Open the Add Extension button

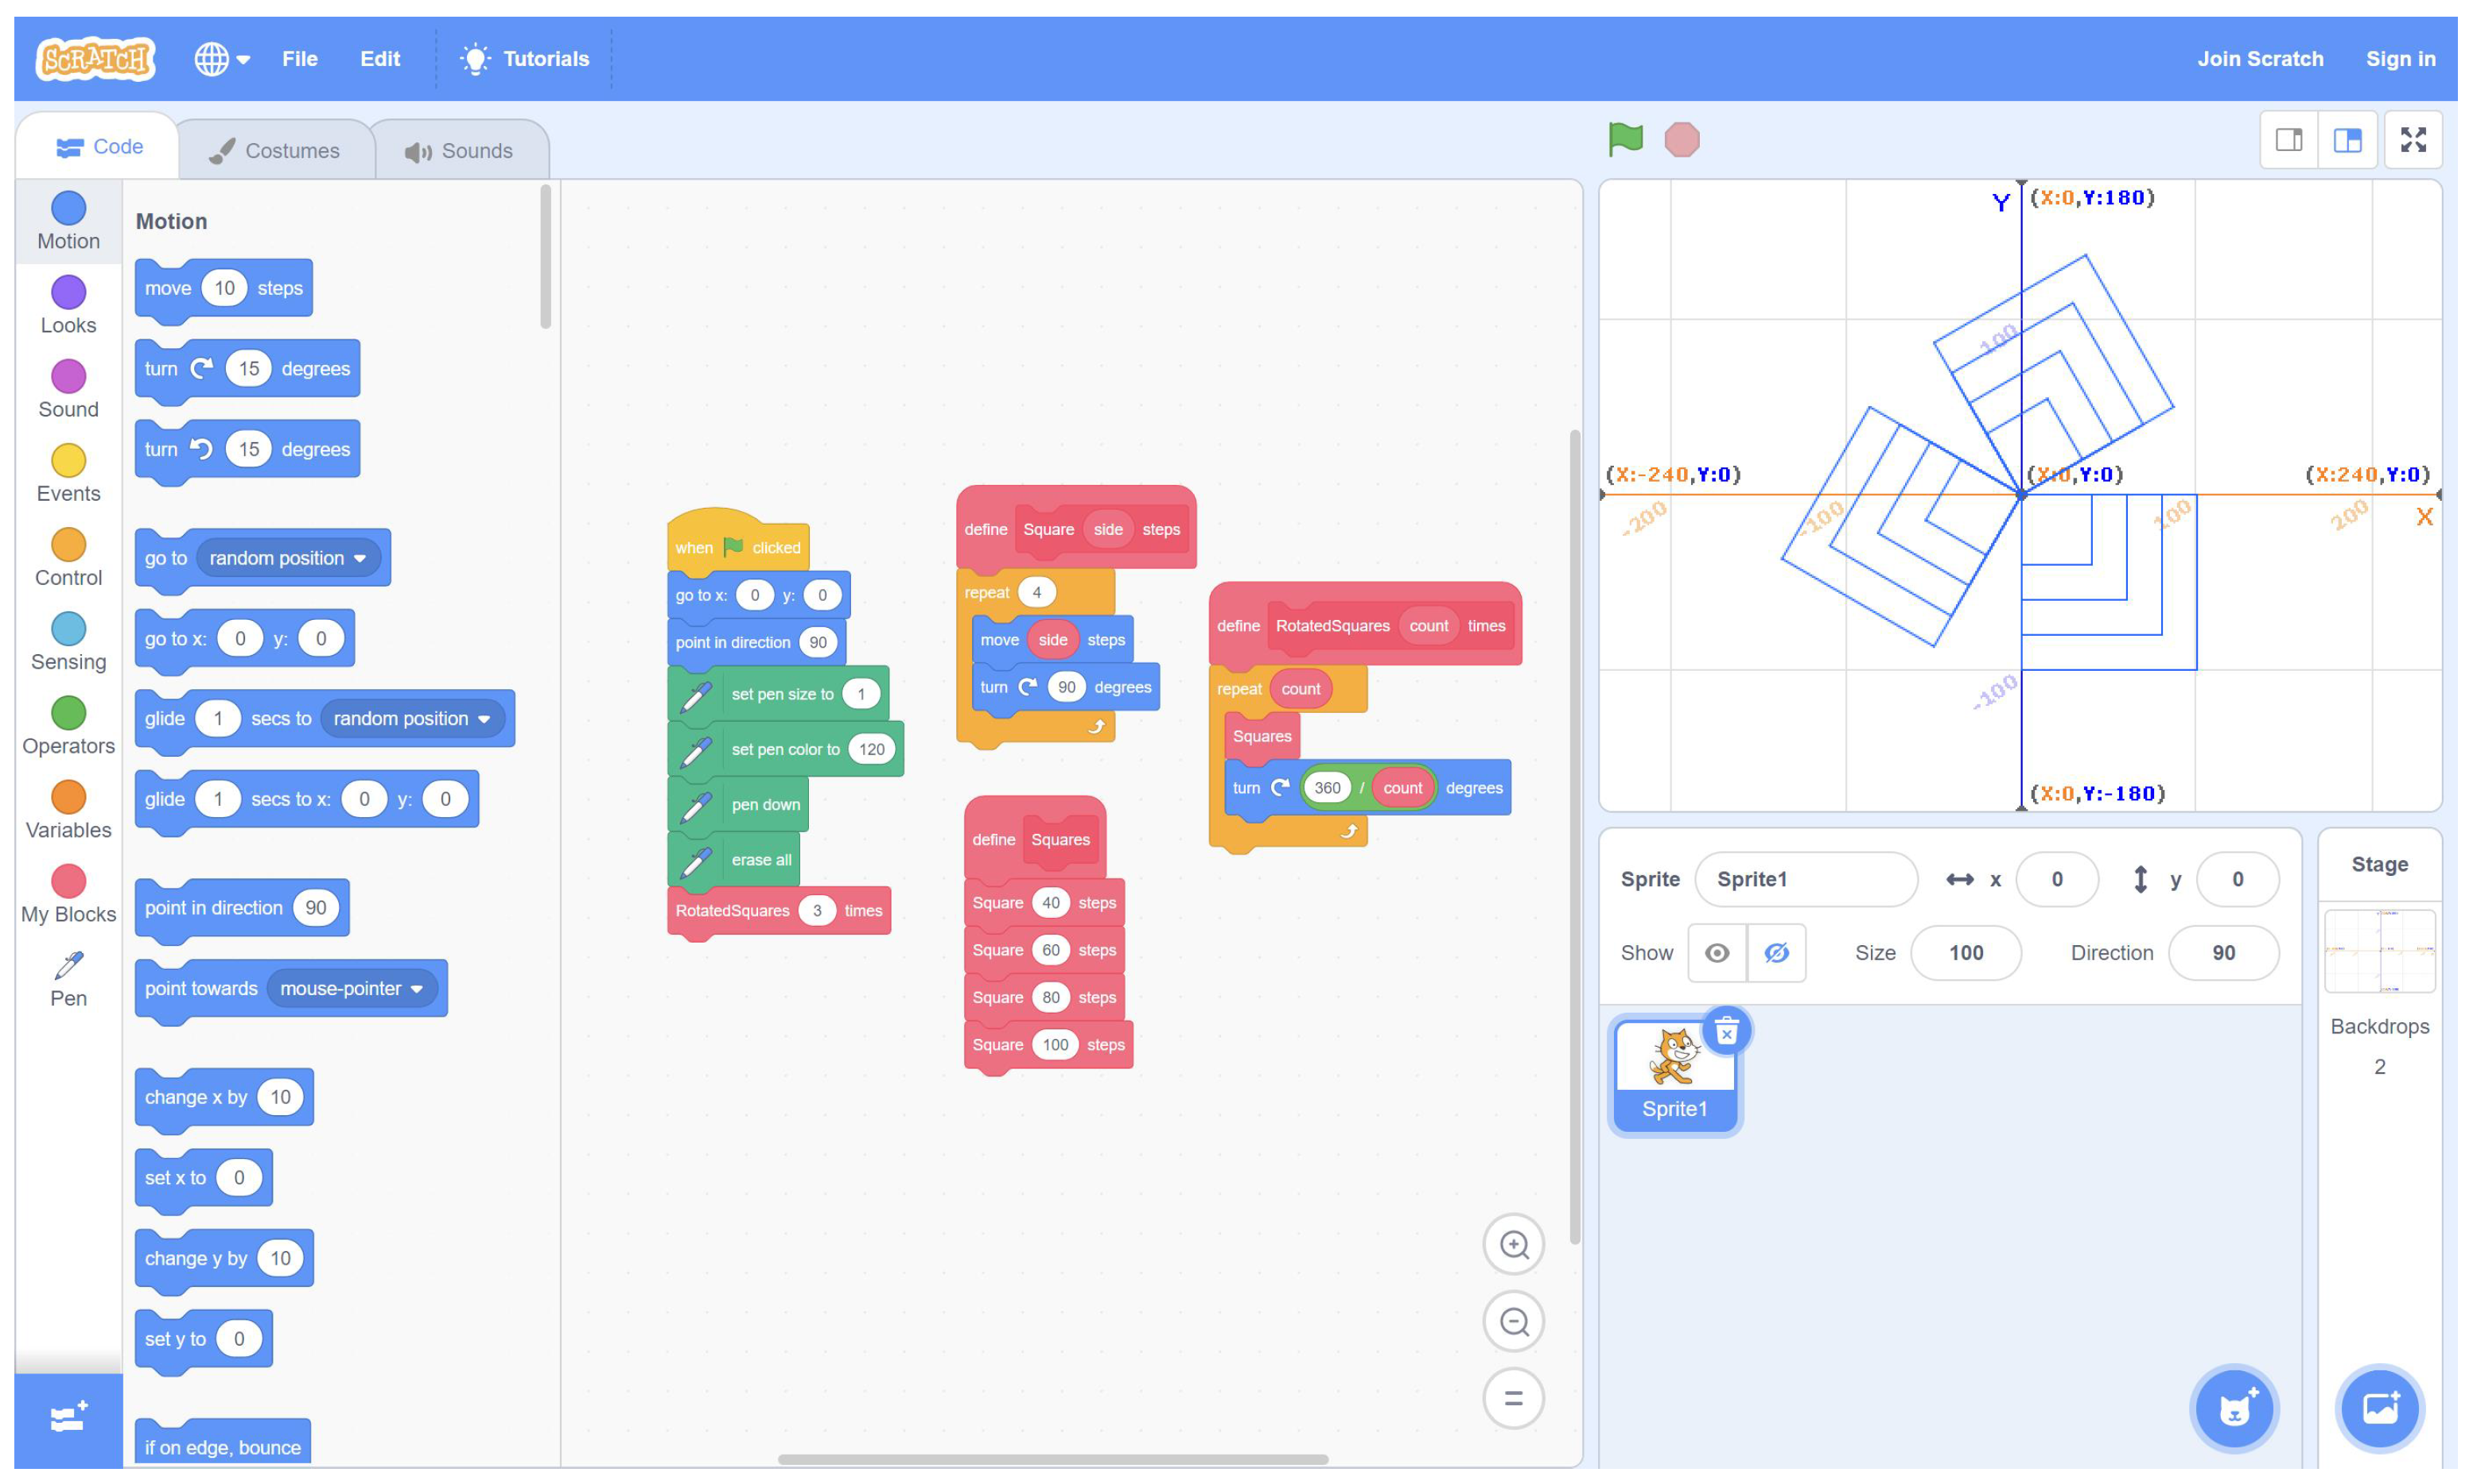coord(68,1418)
